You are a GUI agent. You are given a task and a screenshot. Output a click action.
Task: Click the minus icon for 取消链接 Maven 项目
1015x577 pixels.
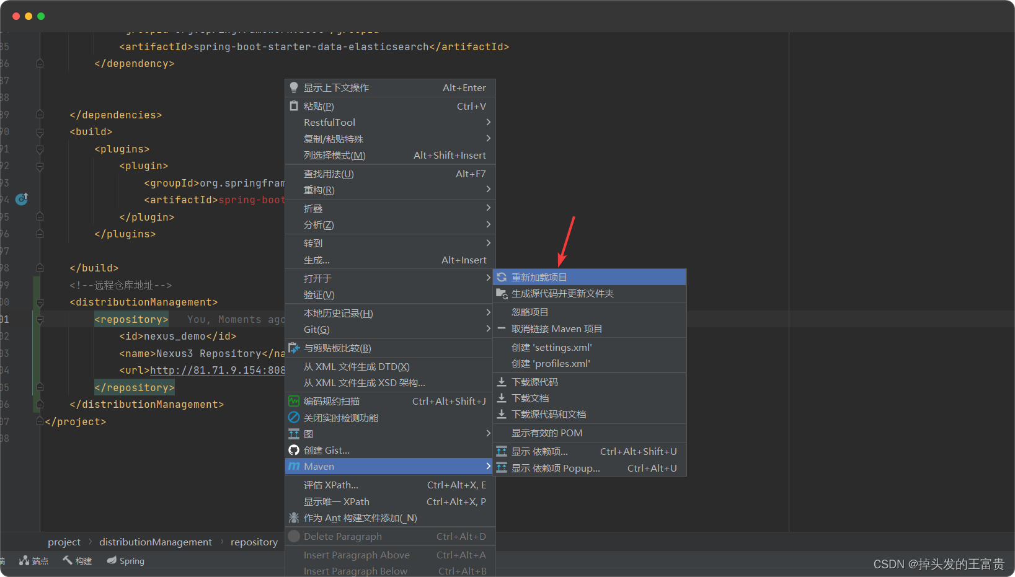coord(502,328)
